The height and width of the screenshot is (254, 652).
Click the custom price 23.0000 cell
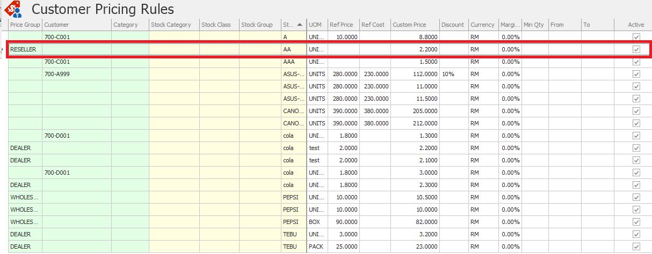[x=415, y=246]
